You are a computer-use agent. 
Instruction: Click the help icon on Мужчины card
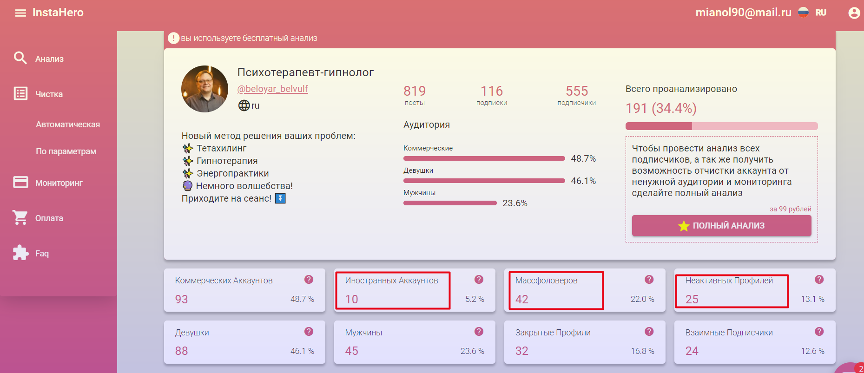(x=479, y=332)
